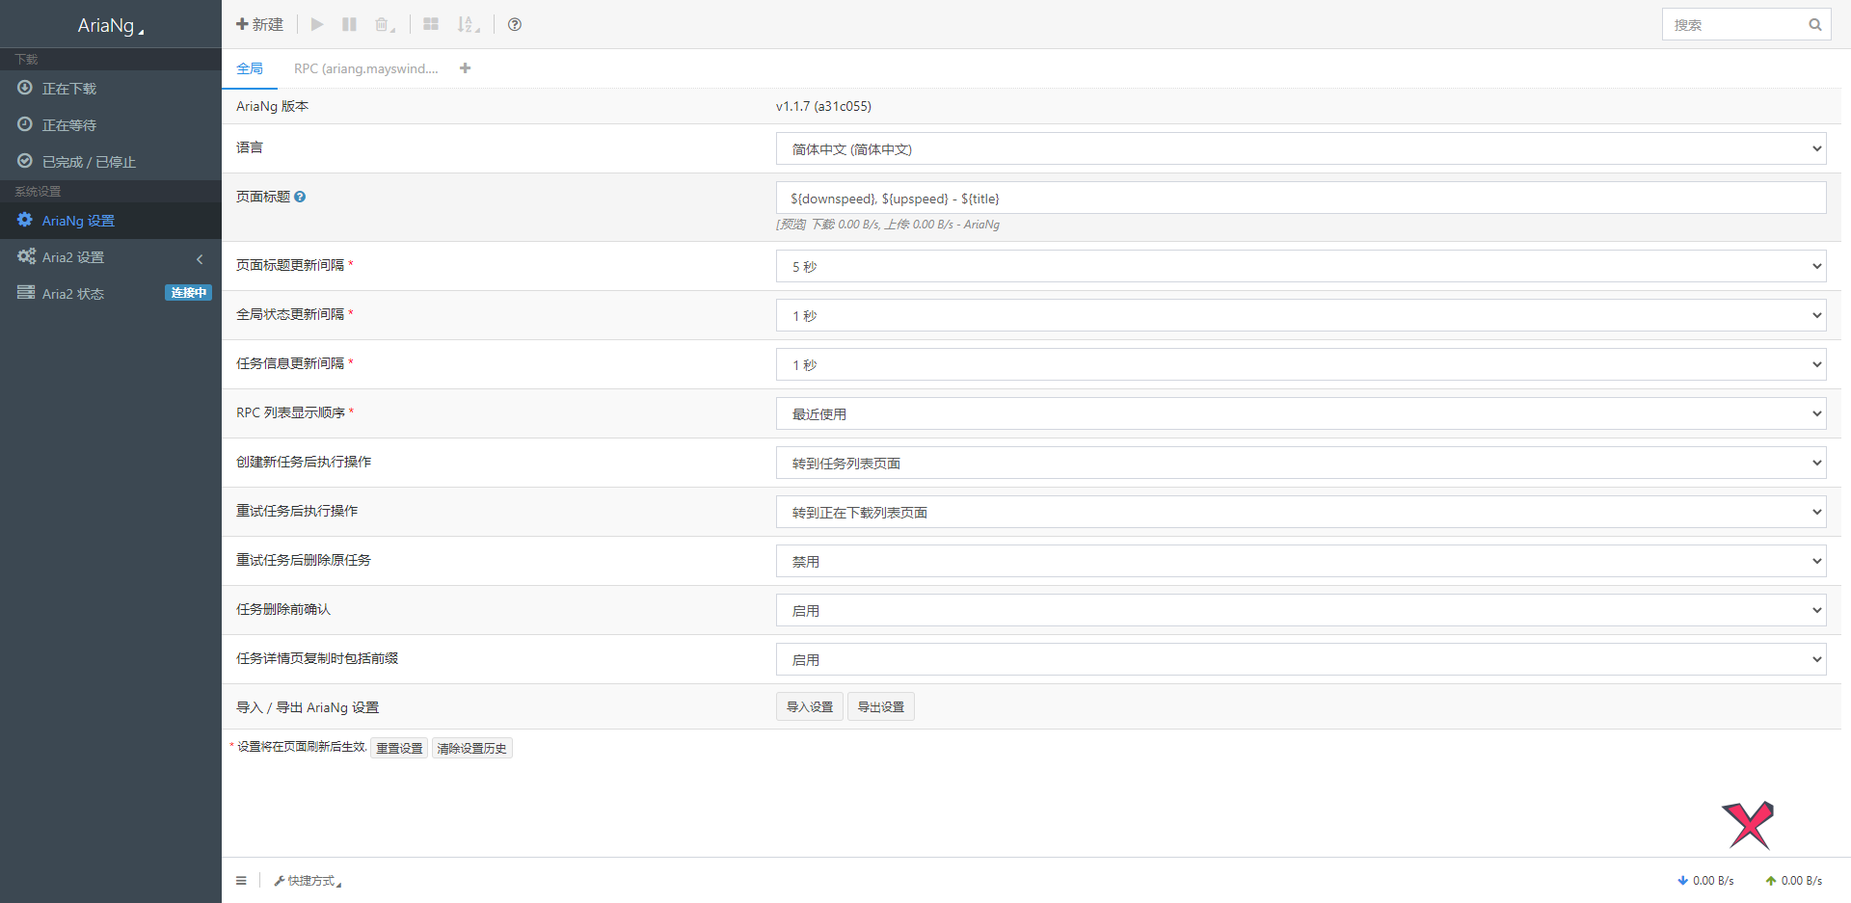Screen dimensions: 1851x903
Task: Edit the page title template field
Action: (x=1301, y=198)
